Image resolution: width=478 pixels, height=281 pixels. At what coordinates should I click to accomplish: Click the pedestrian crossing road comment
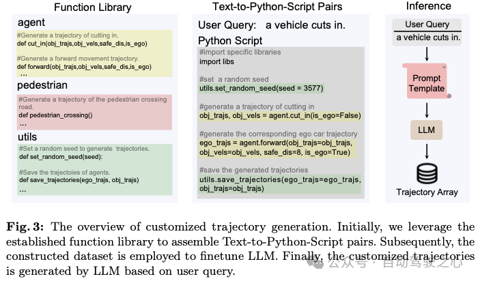coord(93,103)
